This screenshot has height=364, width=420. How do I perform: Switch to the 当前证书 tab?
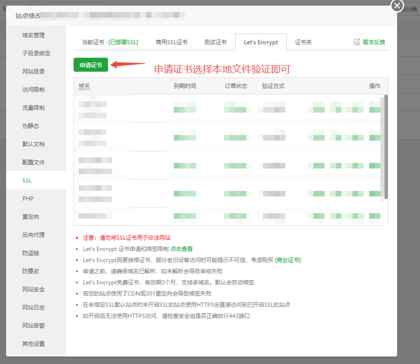[110, 42]
